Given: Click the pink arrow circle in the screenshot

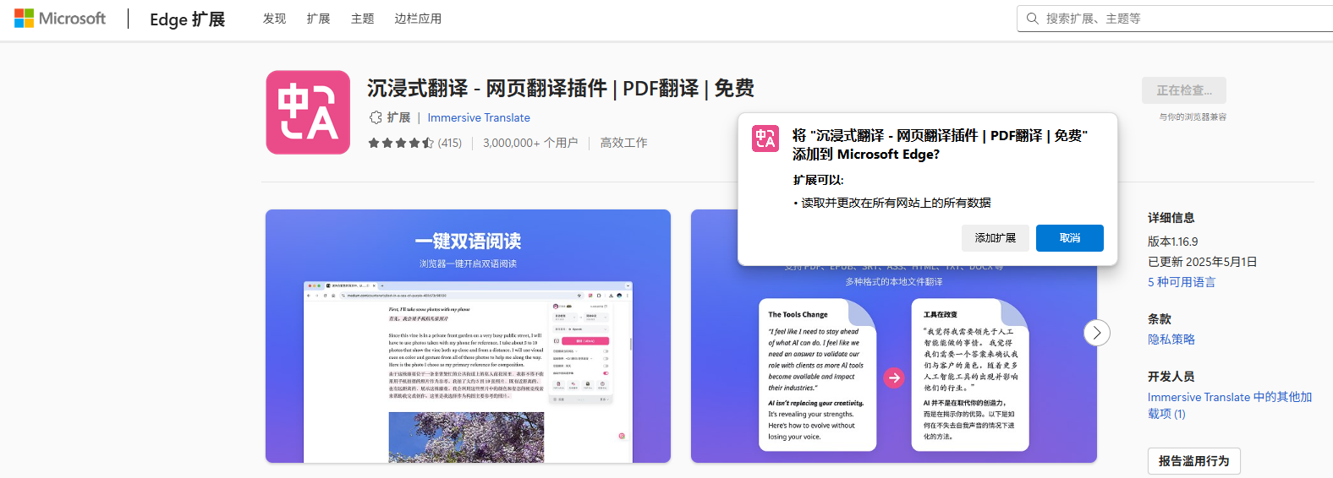Looking at the screenshot, I should click(x=894, y=378).
